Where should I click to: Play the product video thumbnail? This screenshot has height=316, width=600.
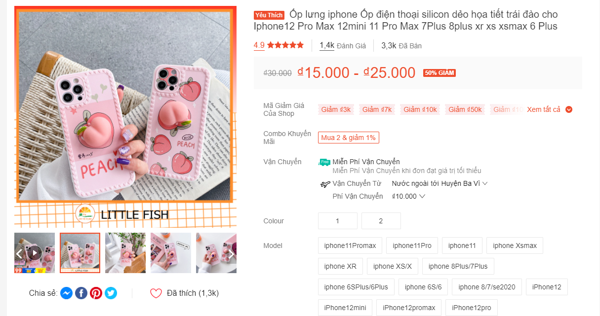[x=34, y=253]
